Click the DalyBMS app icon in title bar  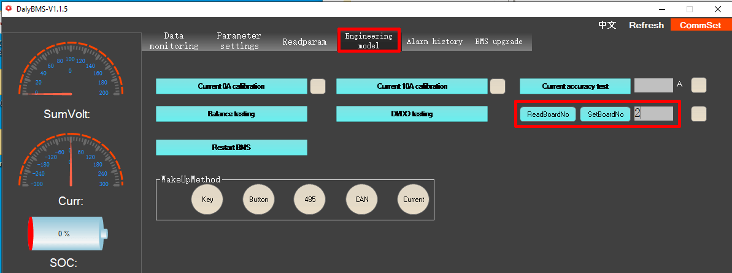[x=9, y=9]
